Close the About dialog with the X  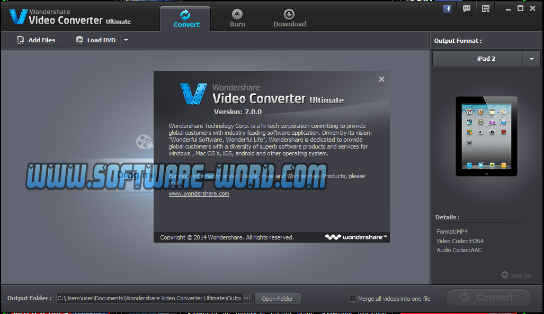(x=381, y=79)
